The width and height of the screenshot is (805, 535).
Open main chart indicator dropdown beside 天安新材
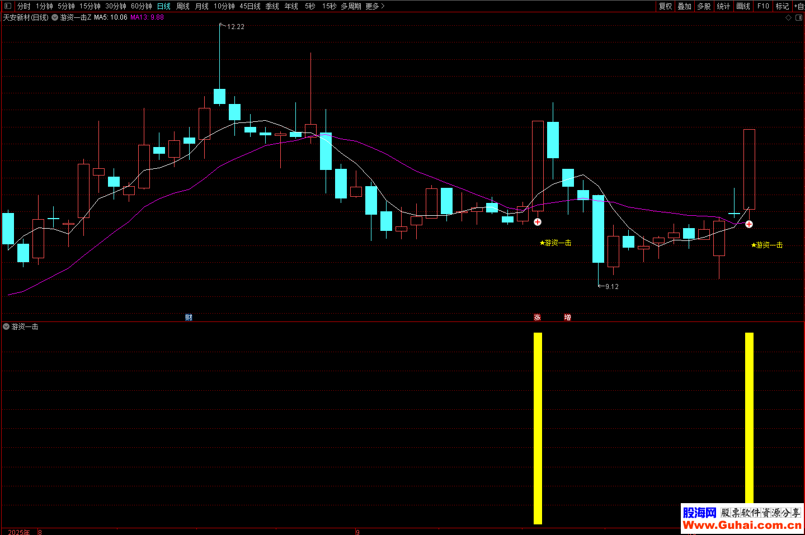55,17
